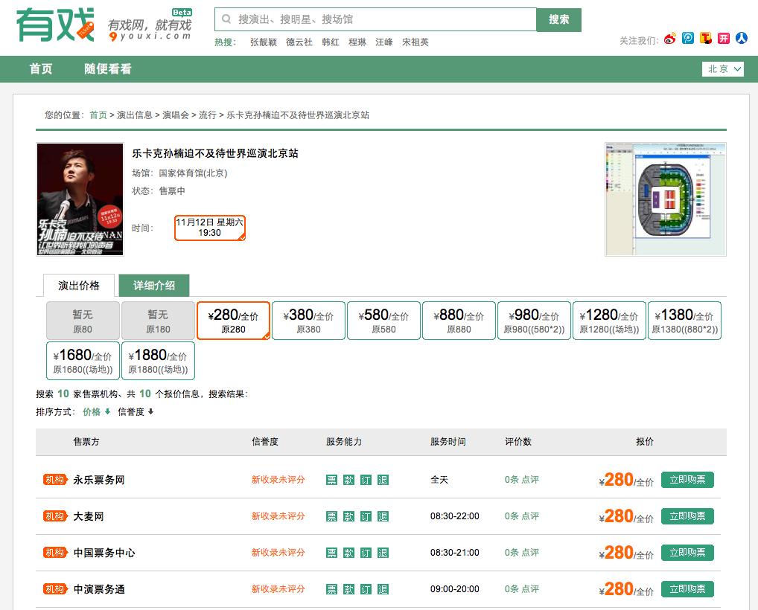Click the 退 service icon for 中国票务中心
This screenshot has width=758, height=610.
[x=383, y=553]
